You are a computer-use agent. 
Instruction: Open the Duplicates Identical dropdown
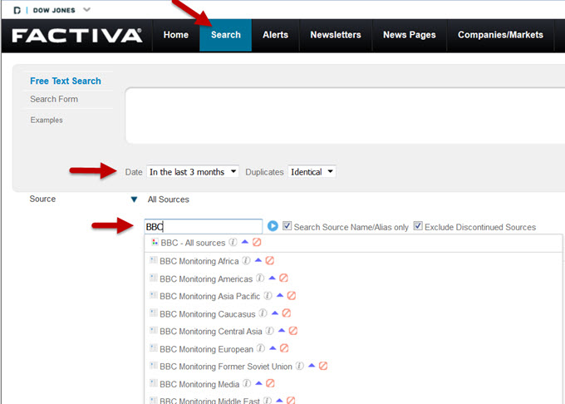click(x=312, y=172)
